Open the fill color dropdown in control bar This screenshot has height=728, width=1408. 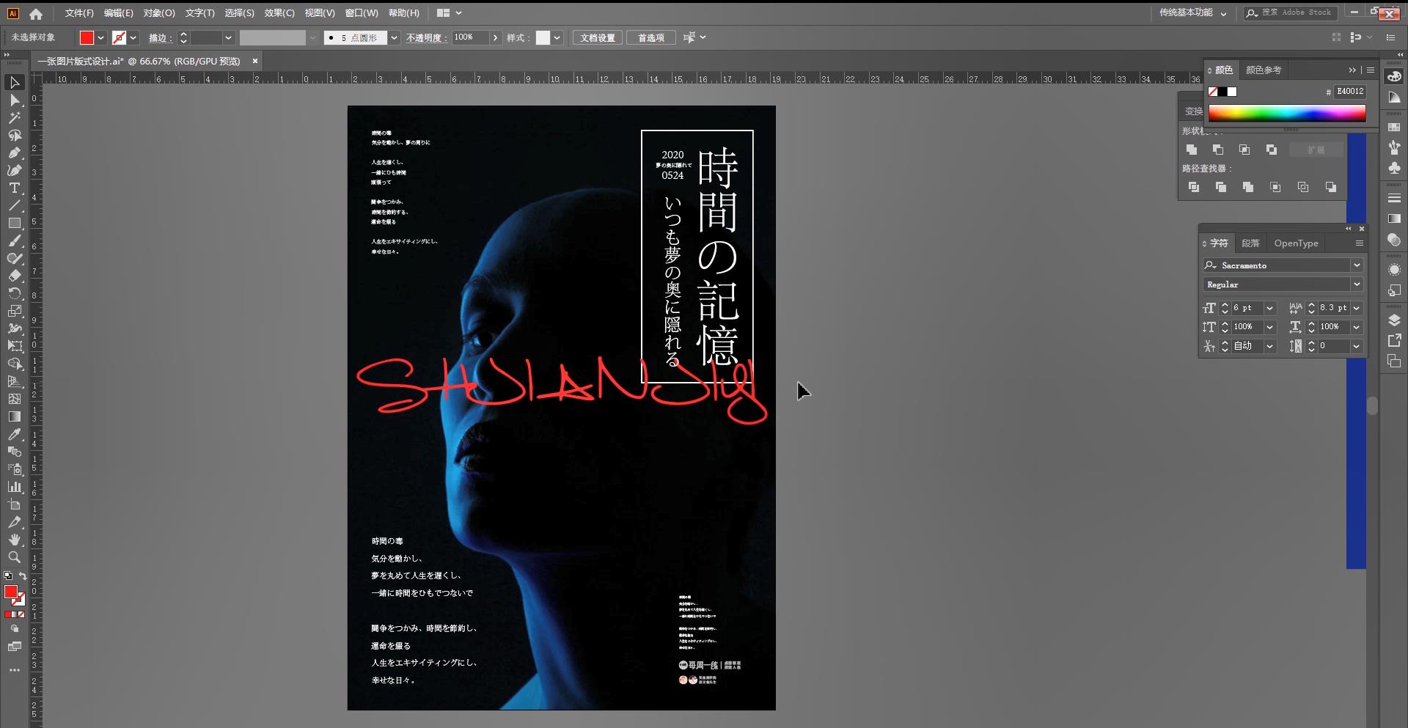(x=100, y=37)
